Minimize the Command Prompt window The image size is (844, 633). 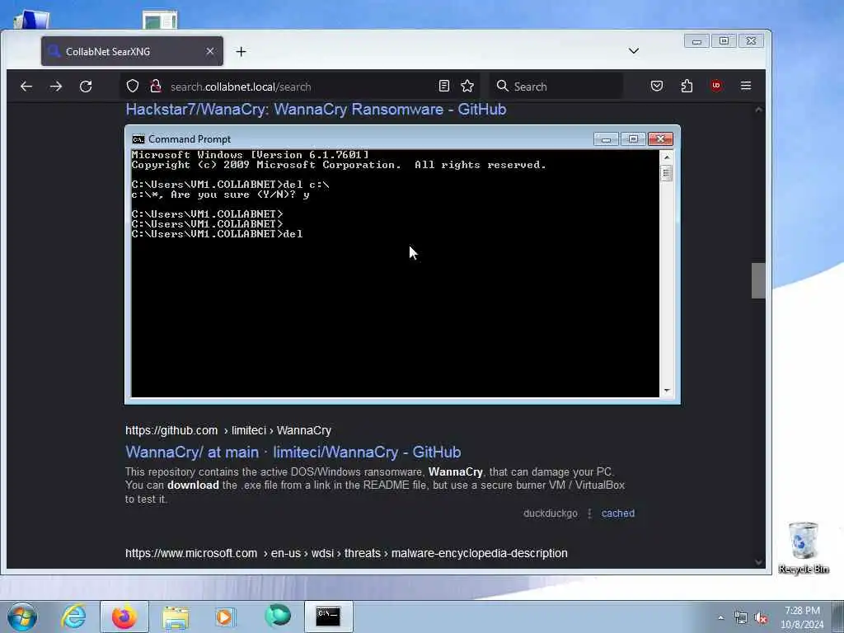606,139
